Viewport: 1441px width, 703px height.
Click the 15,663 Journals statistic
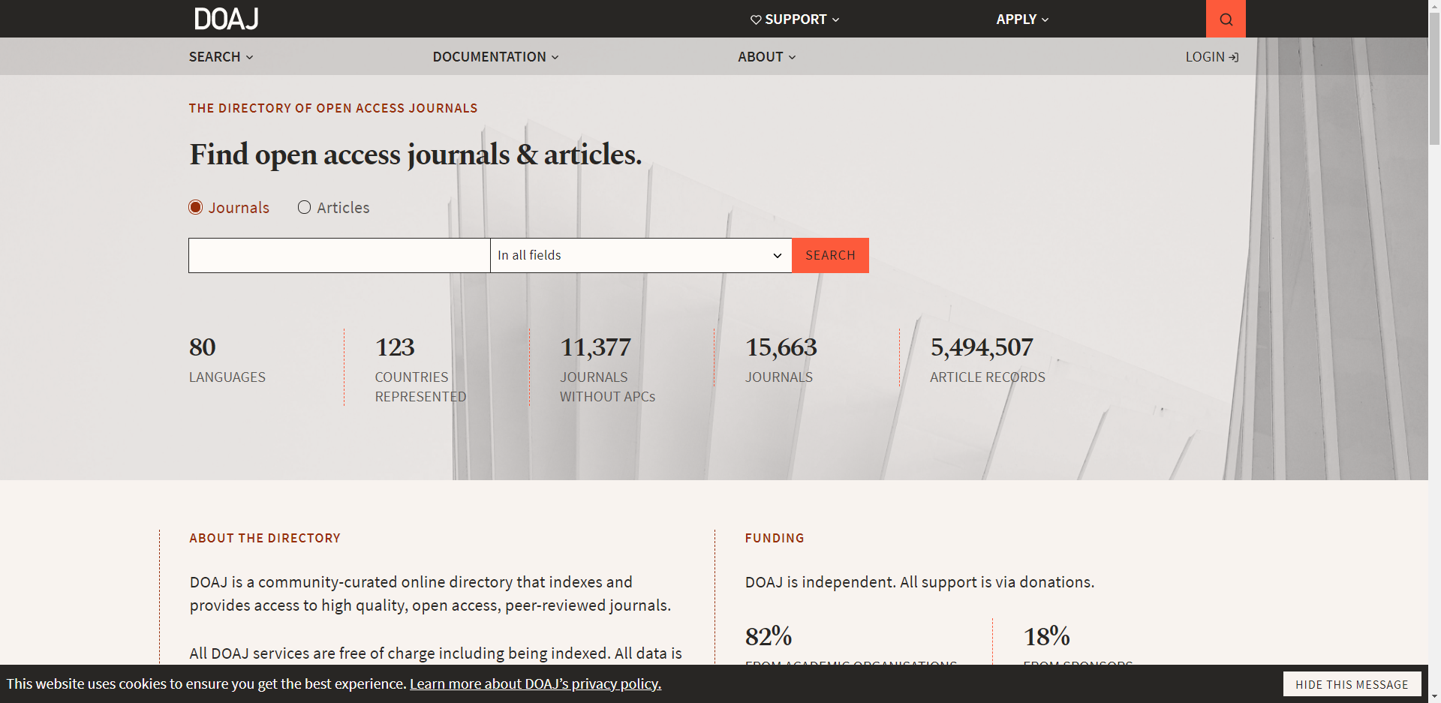click(x=781, y=360)
